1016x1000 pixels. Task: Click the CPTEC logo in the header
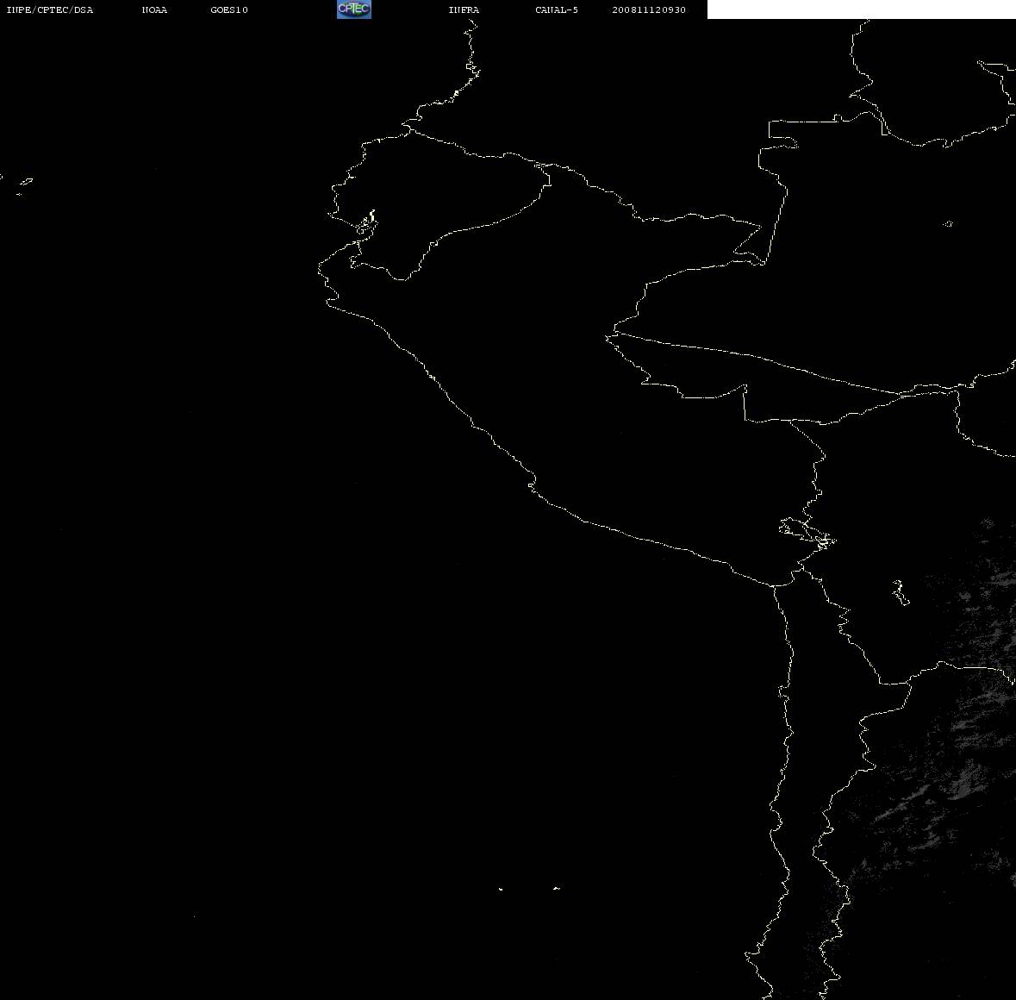[354, 9]
